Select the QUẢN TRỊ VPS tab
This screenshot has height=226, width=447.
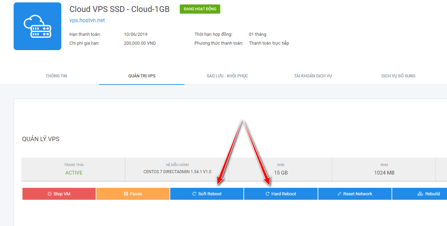142,76
